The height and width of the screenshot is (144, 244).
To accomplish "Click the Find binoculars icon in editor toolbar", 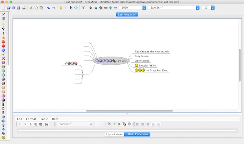I will click(x=47, y=124).
